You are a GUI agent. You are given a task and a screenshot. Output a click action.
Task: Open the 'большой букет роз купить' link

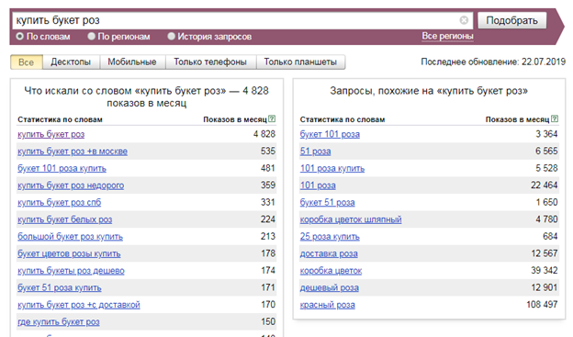(70, 237)
